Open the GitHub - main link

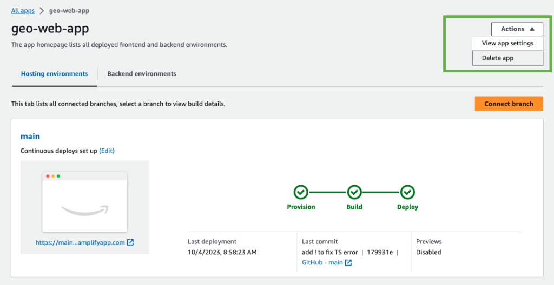[x=322, y=263]
